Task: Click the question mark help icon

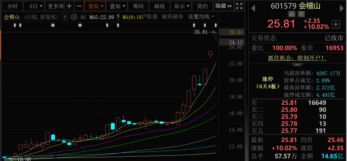Action: pos(65,17)
